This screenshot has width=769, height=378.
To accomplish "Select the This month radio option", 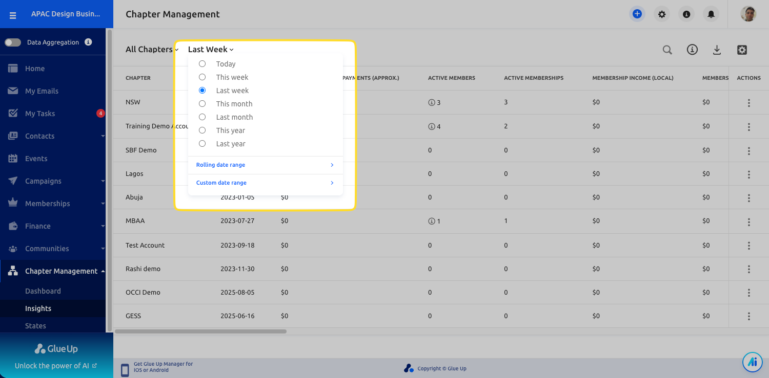I will 202,104.
